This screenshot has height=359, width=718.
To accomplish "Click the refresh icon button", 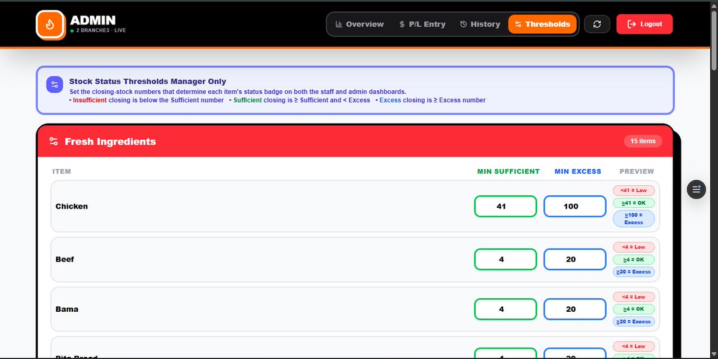I will pos(597,24).
